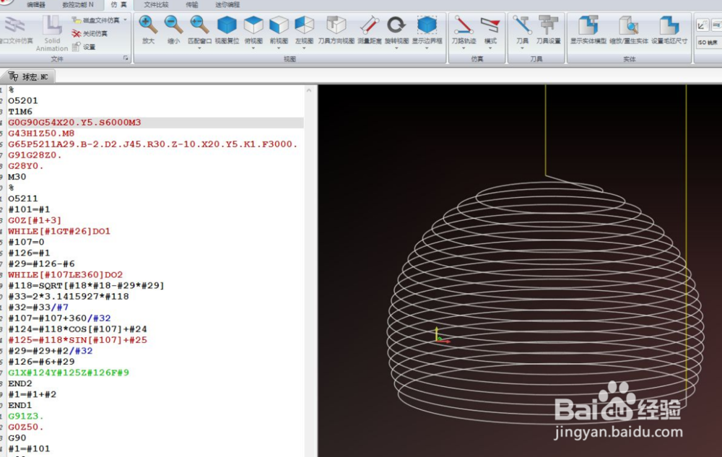Click the G65P5211 macro call line

[x=153, y=144]
